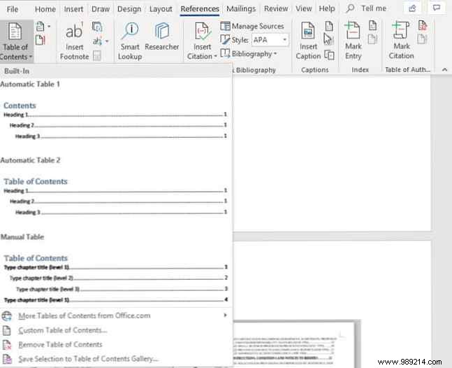Viewport: 452px width, 368px height.
Task: Click Manage Sources
Action: pos(252,27)
